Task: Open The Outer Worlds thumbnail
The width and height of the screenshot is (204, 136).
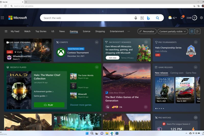Action: (73, 76)
